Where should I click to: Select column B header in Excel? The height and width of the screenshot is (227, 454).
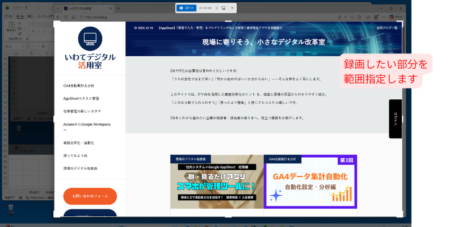coord(32,53)
